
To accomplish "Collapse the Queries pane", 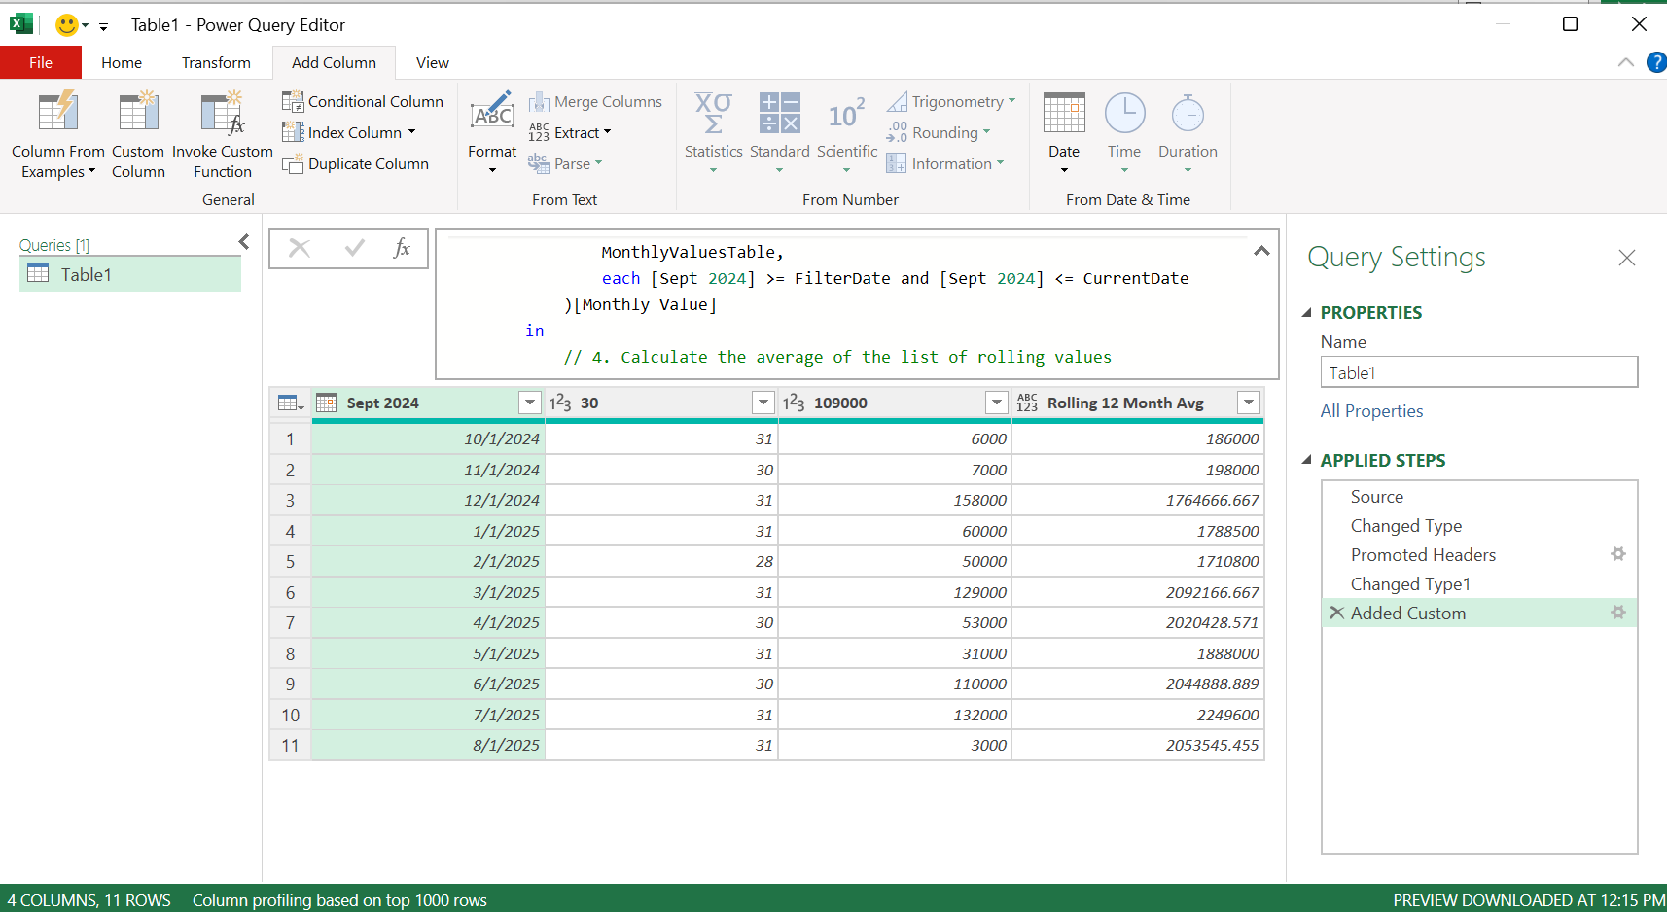I will click(244, 241).
